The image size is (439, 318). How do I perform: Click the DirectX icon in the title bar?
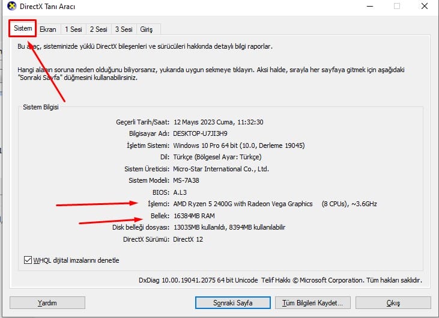coord(10,6)
